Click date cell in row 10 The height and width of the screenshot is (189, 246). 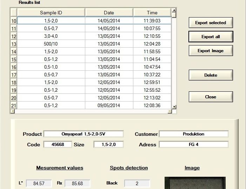coord(109,21)
